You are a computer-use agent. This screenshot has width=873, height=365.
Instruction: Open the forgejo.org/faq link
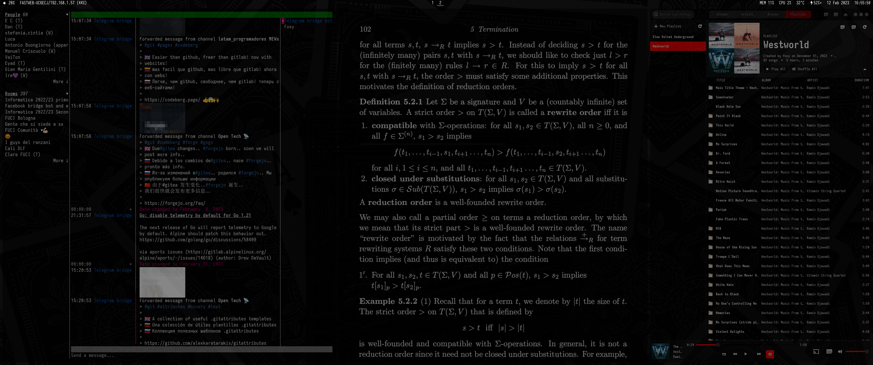click(x=175, y=203)
